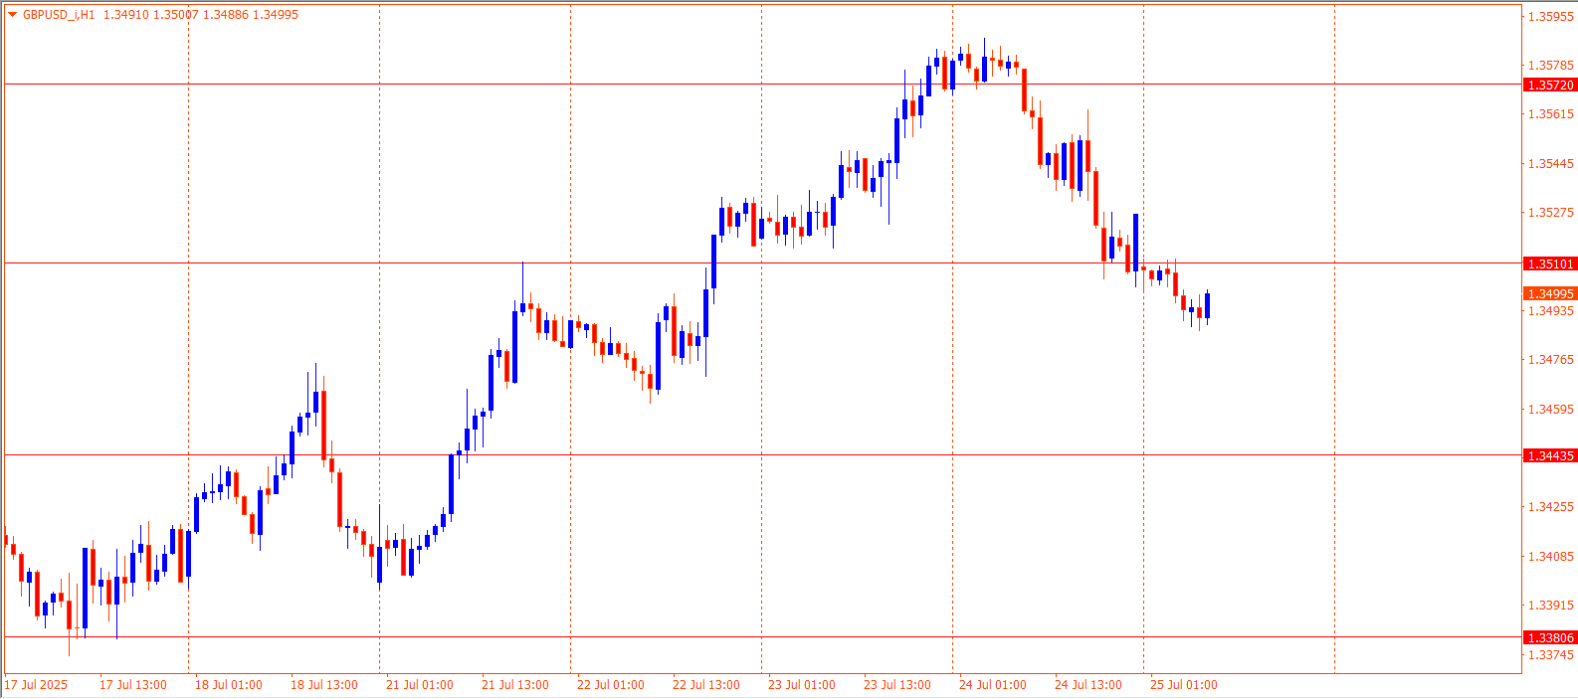Viewport: 1578px width, 699px height.
Task: Click the 1.34255 price scale label
Action: pyautogui.click(x=1551, y=507)
